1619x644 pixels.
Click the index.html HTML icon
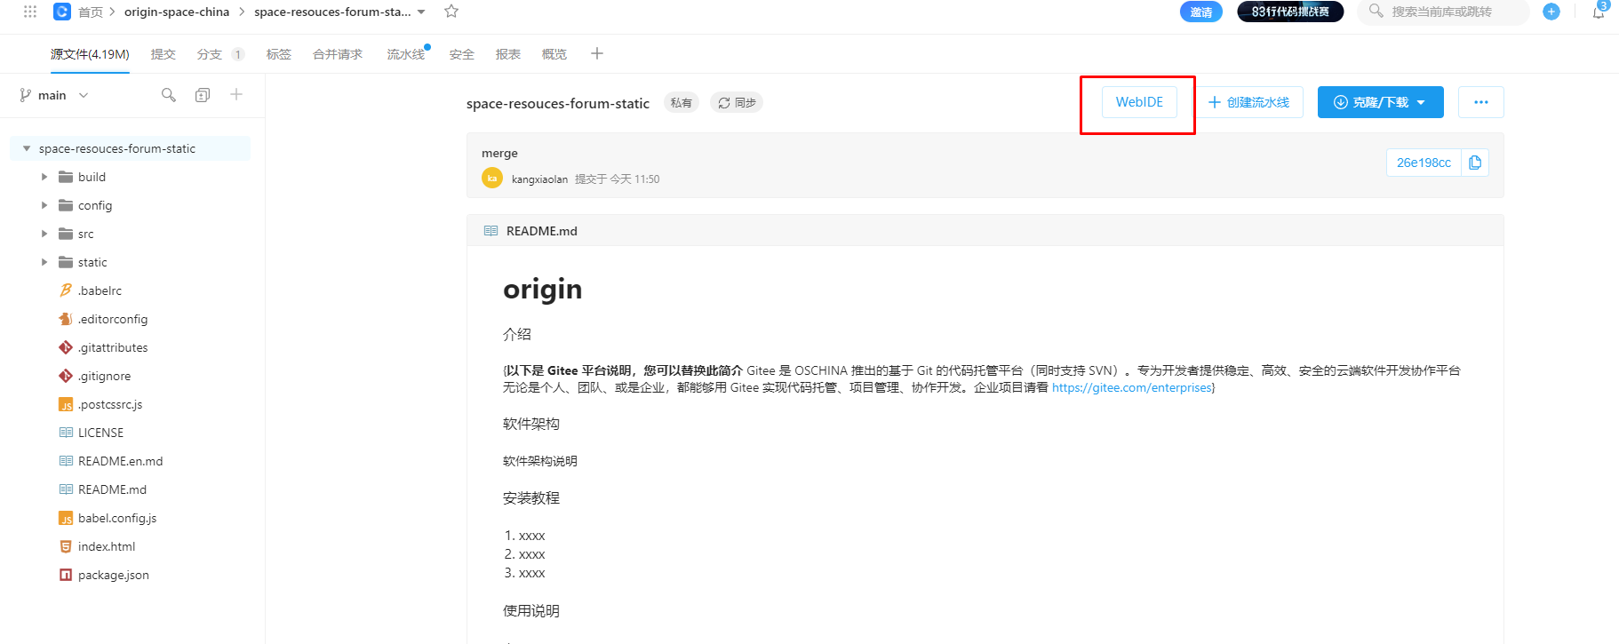(x=66, y=546)
